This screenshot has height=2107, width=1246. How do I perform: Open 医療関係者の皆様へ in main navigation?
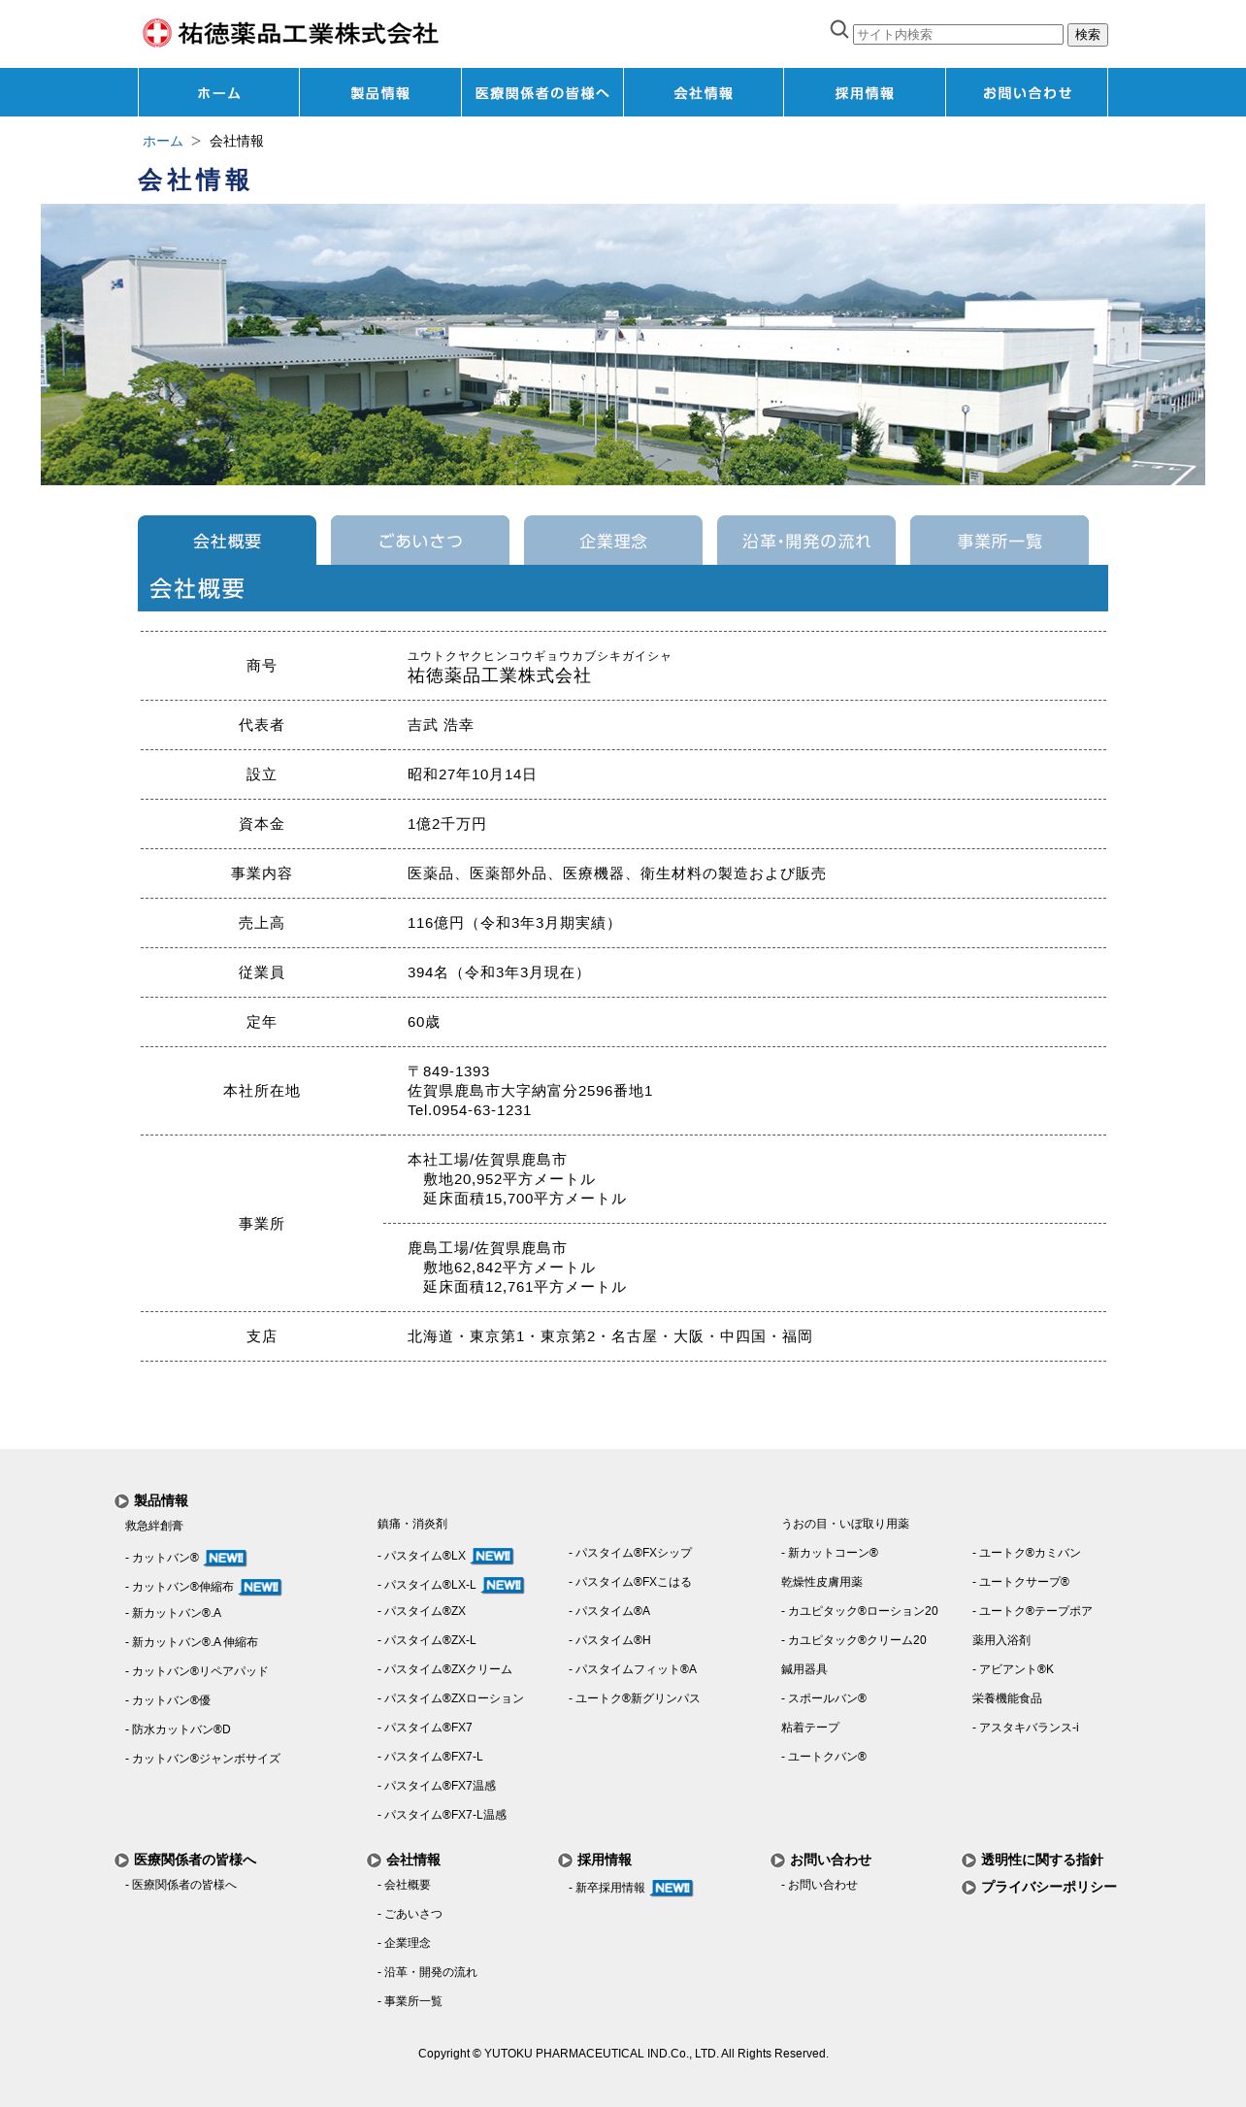click(542, 92)
